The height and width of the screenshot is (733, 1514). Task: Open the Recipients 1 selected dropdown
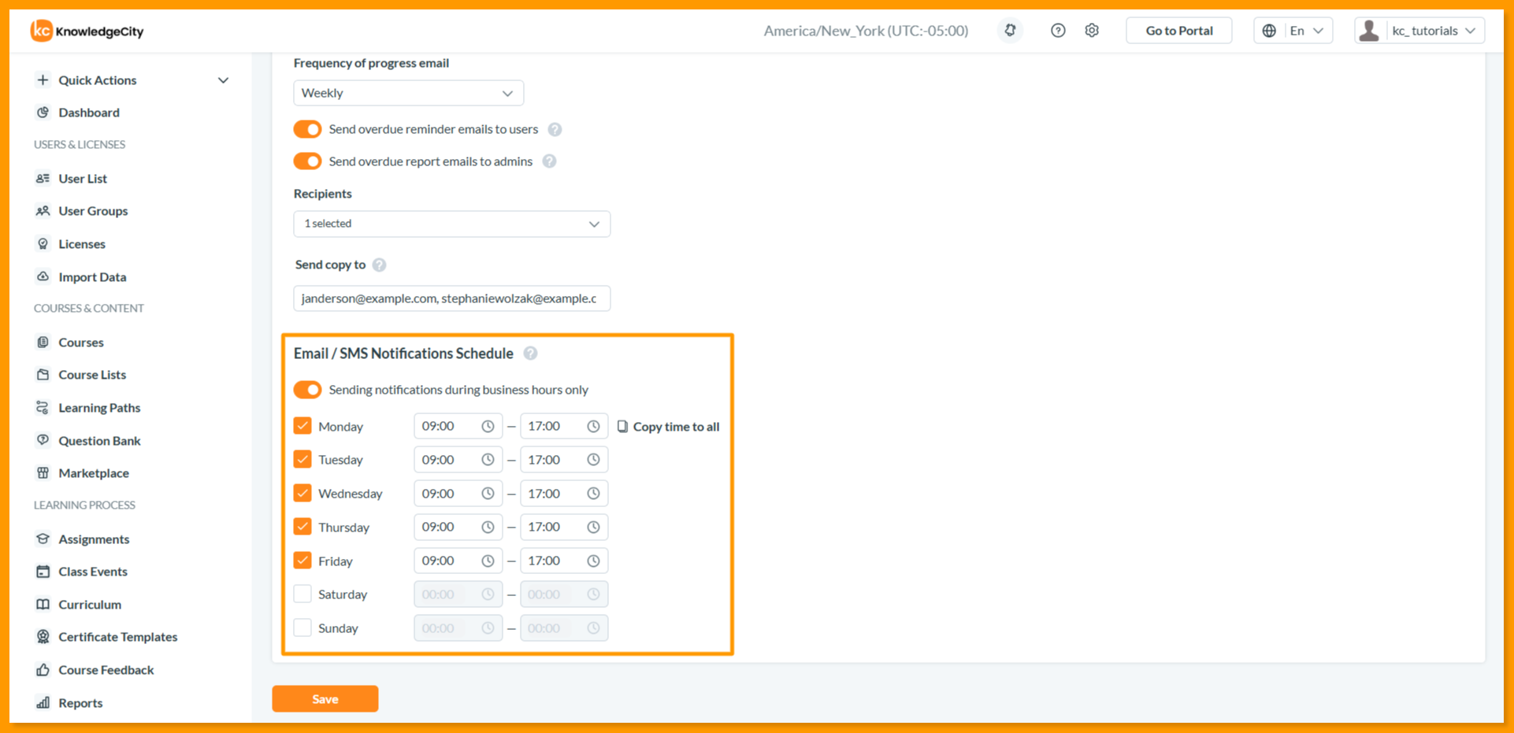(451, 224)
